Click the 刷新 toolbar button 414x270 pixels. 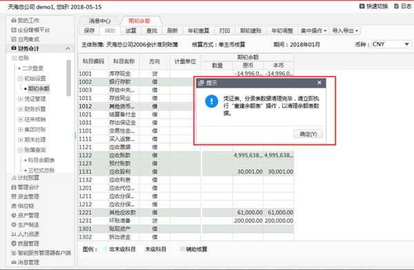pyautogui.click(x=172, y=30)
